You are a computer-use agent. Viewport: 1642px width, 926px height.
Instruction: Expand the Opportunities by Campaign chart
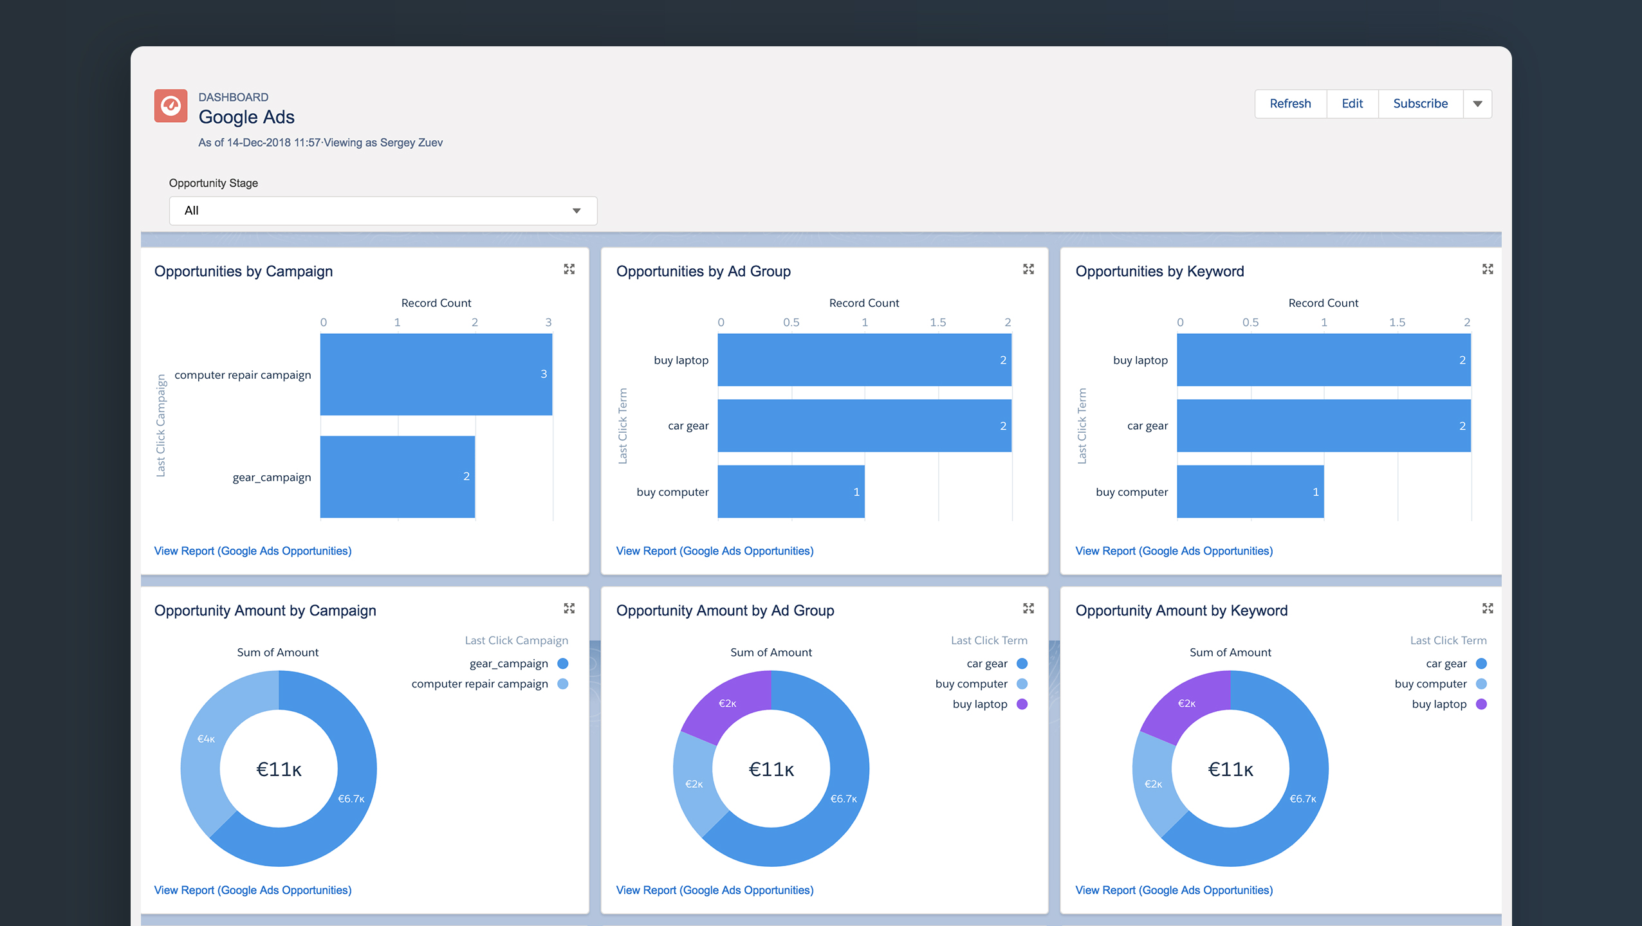pyautogui.click(x=569, y=269)
